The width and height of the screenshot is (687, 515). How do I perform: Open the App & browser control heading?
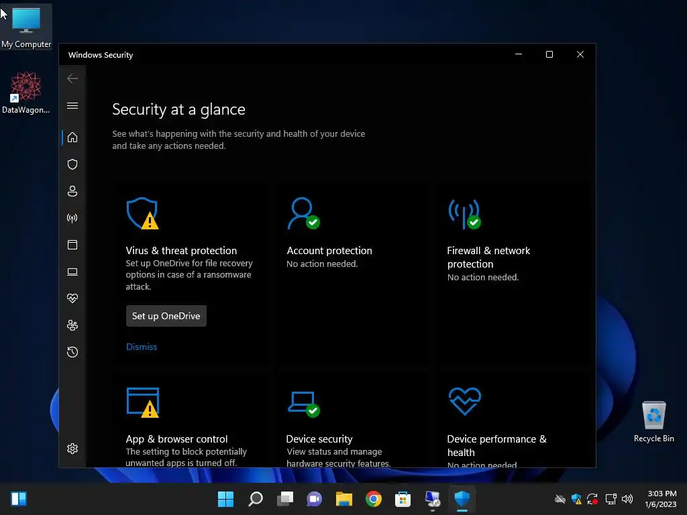(176, 439)
